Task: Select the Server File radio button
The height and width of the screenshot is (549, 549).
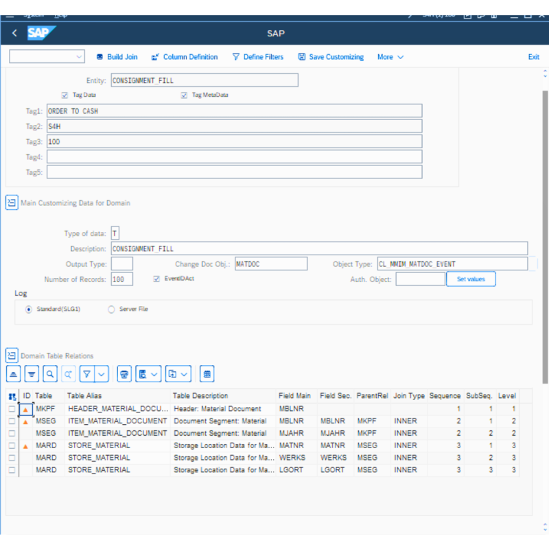Action: tap(111, 309)
